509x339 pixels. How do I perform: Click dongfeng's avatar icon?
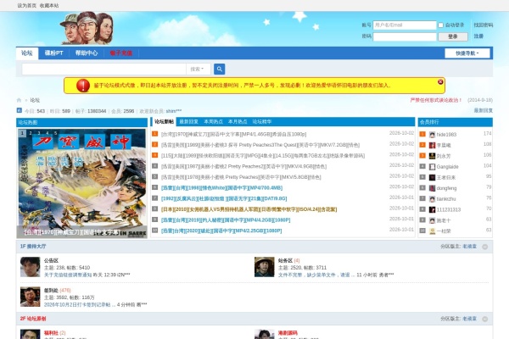click(432, 188)
